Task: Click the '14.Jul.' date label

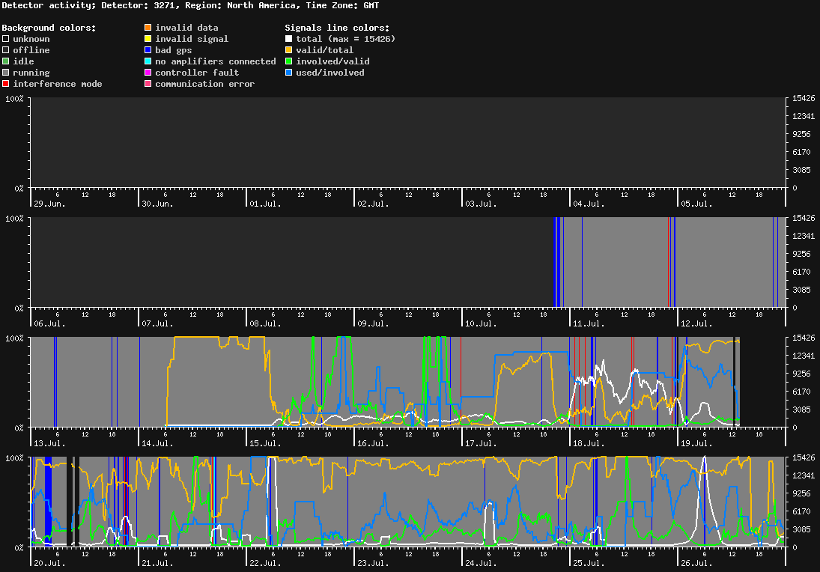Action: pos(157,443)
